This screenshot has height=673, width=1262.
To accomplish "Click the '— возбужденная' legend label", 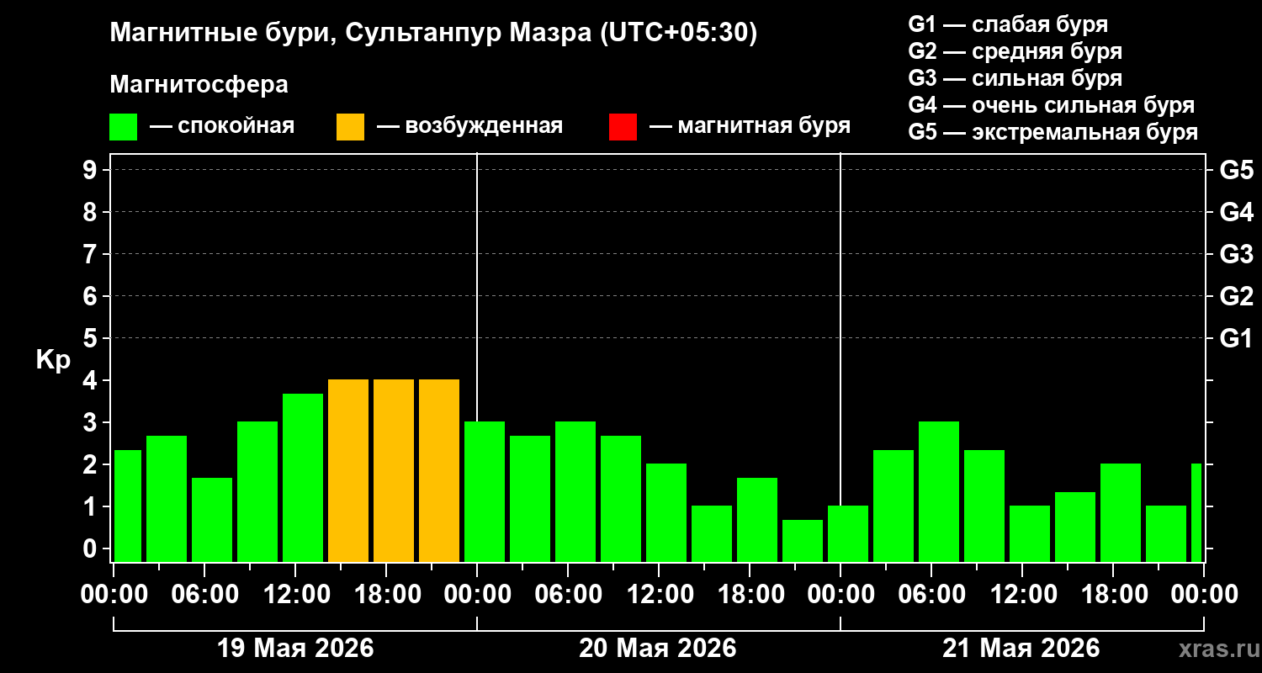I will pos(469,127).
